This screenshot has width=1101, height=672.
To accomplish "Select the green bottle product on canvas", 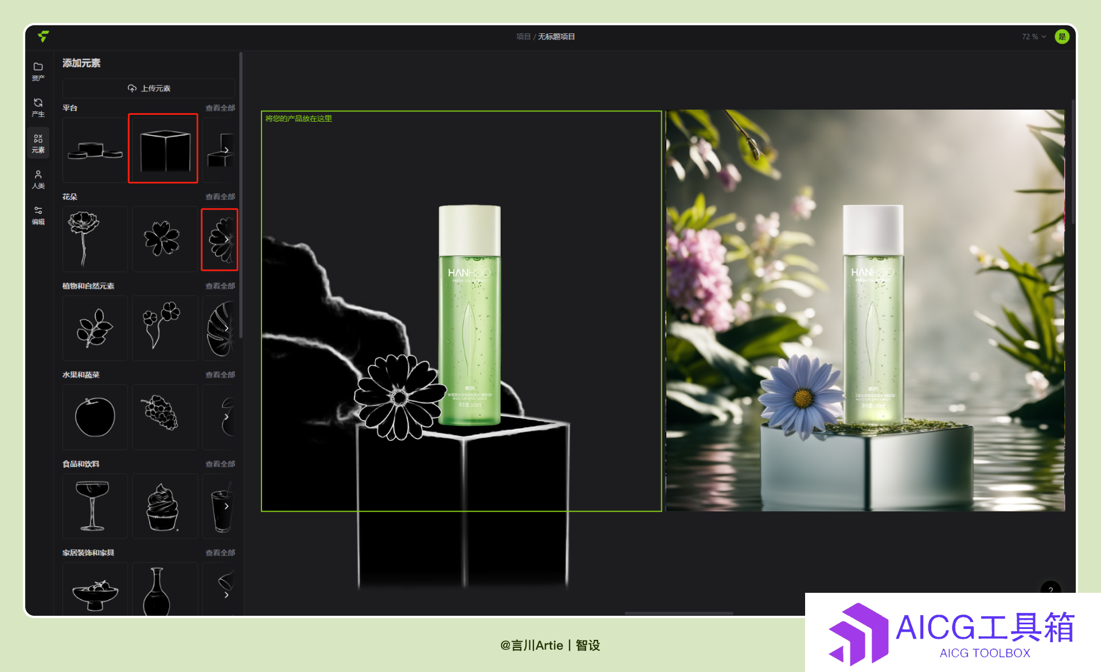I will (x=470, y=315).
